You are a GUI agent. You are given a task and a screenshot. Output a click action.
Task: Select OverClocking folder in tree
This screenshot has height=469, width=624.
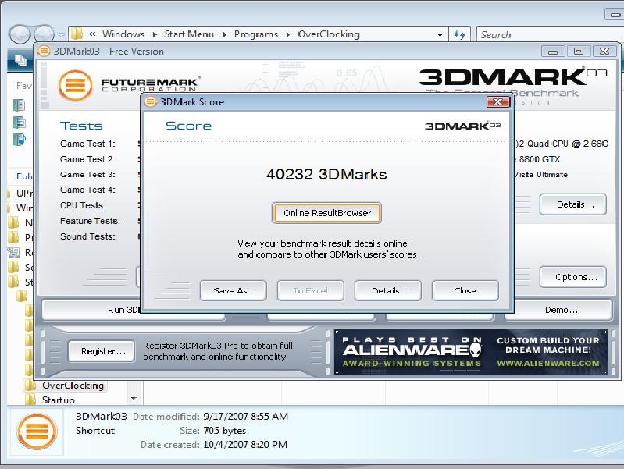point(73,386)
